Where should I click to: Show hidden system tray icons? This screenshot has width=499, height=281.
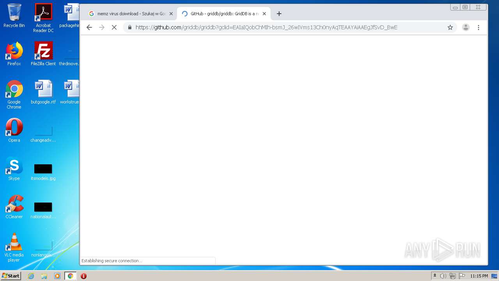[x=435, y=276]
